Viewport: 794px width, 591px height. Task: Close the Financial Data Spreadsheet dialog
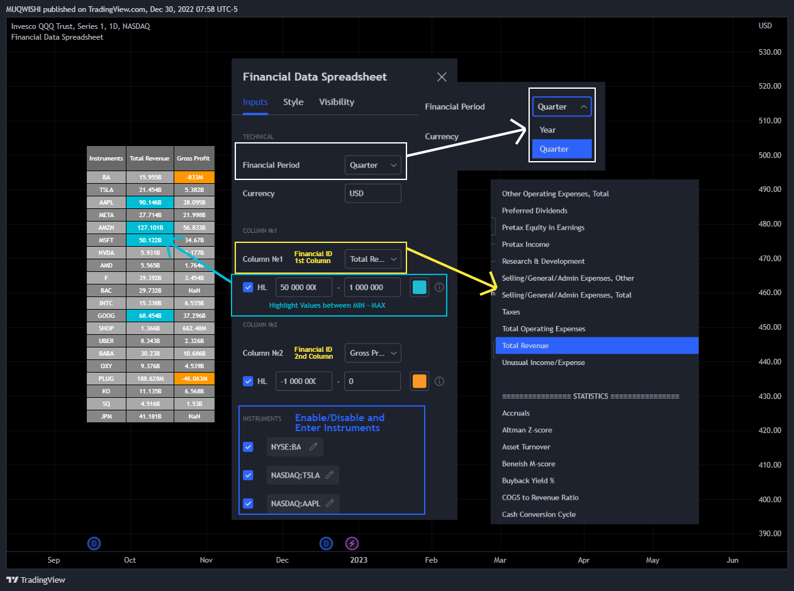click(x=442, y=77)
